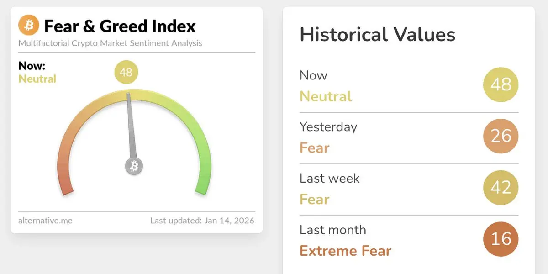The height and width of the screenshot is (274, 548).
Task: Open the alternative.me link
Action: 45,221
